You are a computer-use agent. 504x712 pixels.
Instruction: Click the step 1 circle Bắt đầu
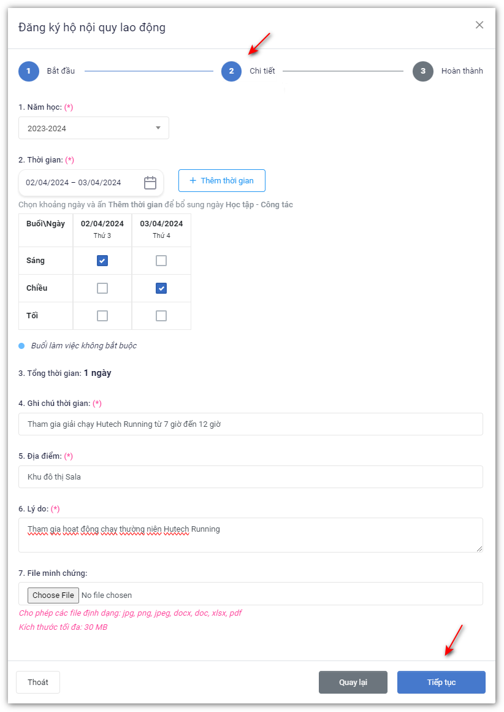tap(29, 71)
